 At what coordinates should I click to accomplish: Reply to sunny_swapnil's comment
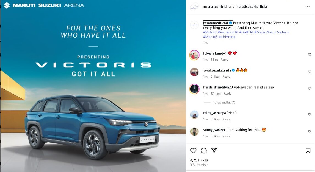(x=226, y=136)
